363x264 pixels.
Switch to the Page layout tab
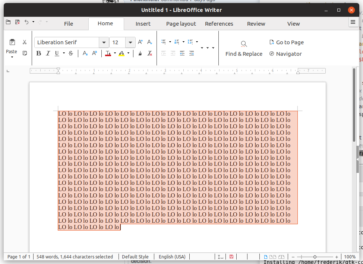pos(181,24)
